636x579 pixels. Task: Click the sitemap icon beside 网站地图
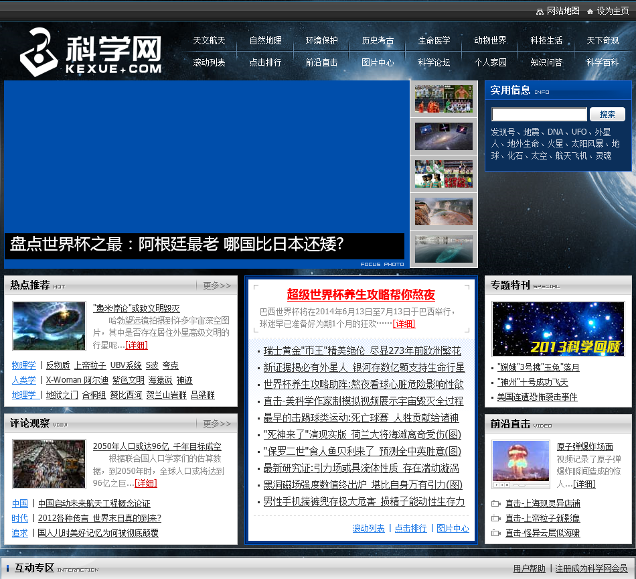pyautogui.click(x=540, y=11)
